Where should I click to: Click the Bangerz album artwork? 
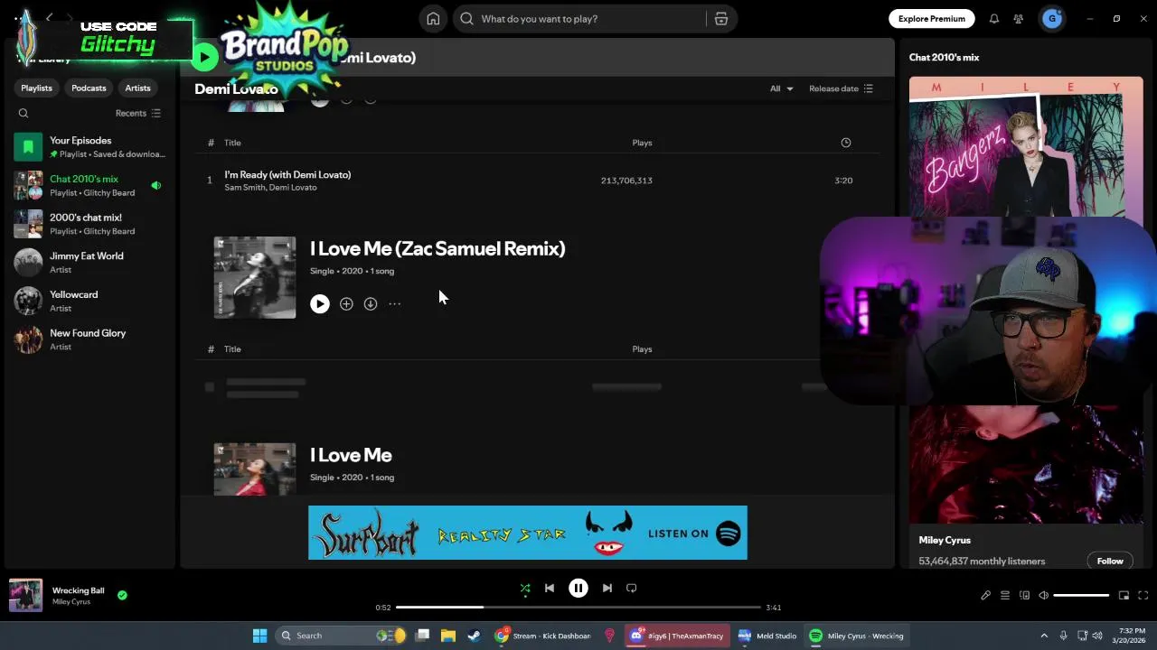[x=1026, y=146]
